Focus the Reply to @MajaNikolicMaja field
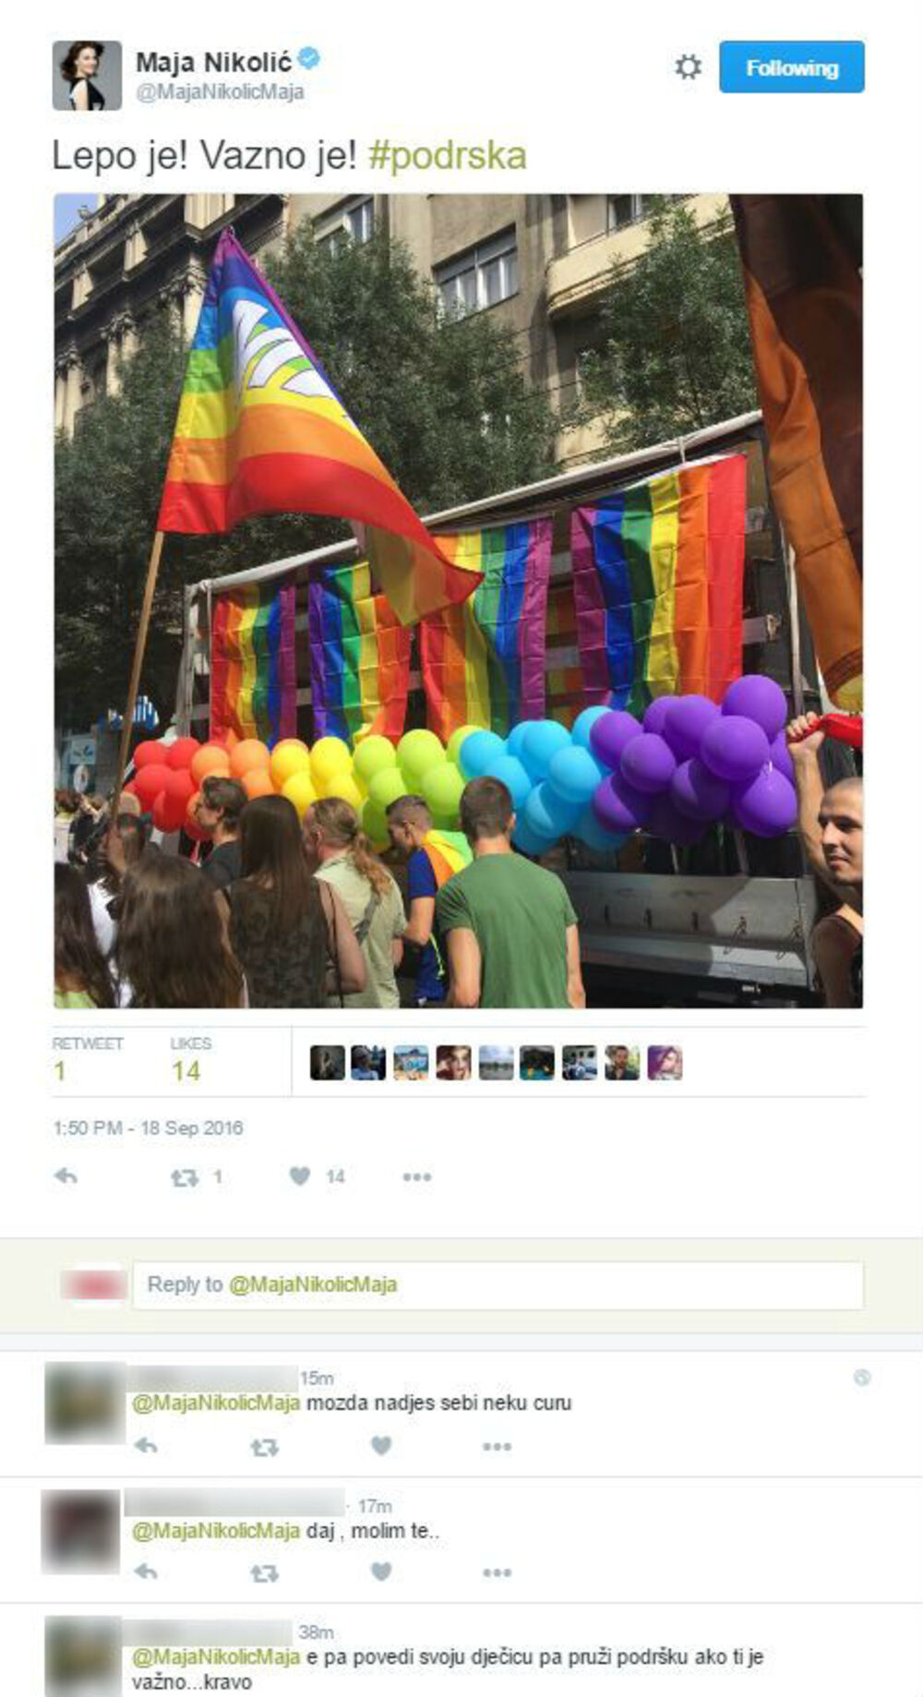This screenshot has height=1697, width=923. click(x=498, y=1284)
